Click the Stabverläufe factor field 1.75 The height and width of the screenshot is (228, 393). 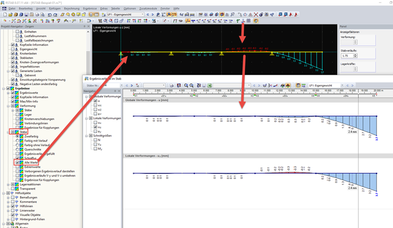(x=347, y=56)
